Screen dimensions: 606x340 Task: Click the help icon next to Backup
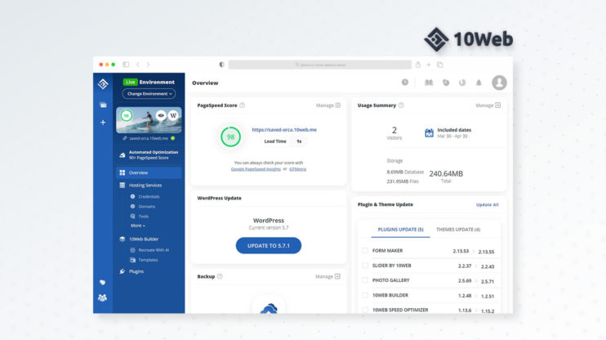point(220,276)
